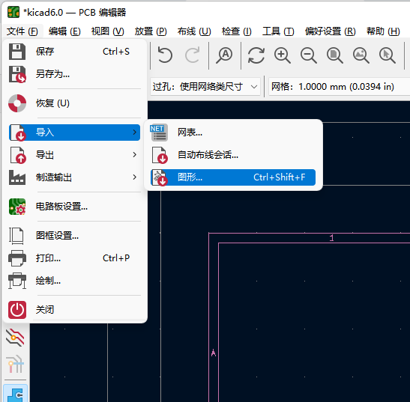This screenshot has height=402, width=410.
Task: Choose 图形... import graphics option
Action: click(233, 177)
